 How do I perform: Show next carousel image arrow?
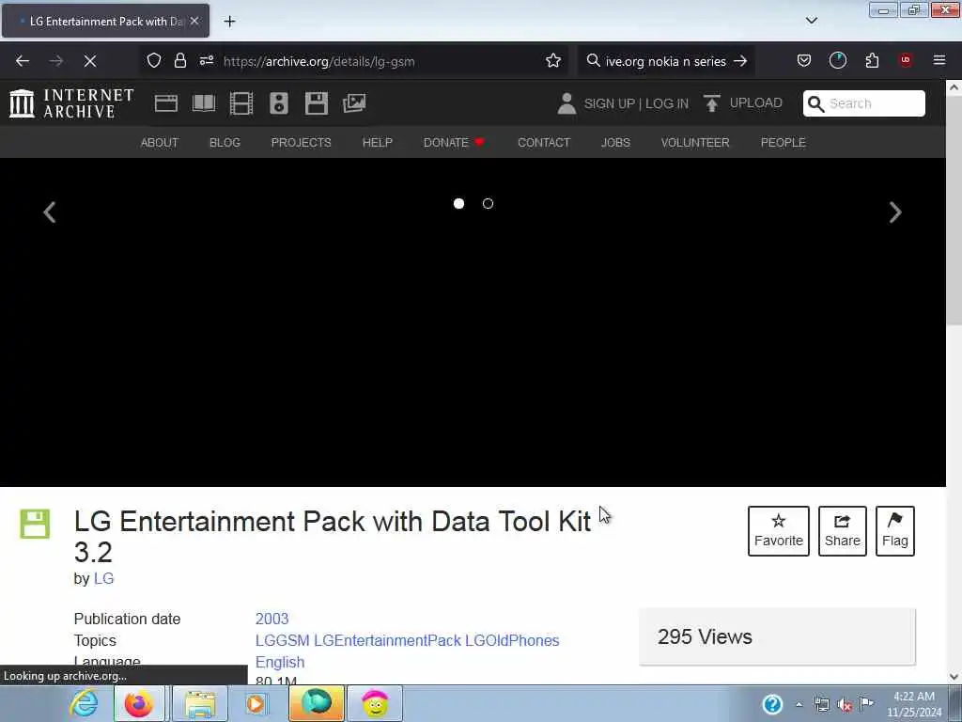tap(895, 212)
